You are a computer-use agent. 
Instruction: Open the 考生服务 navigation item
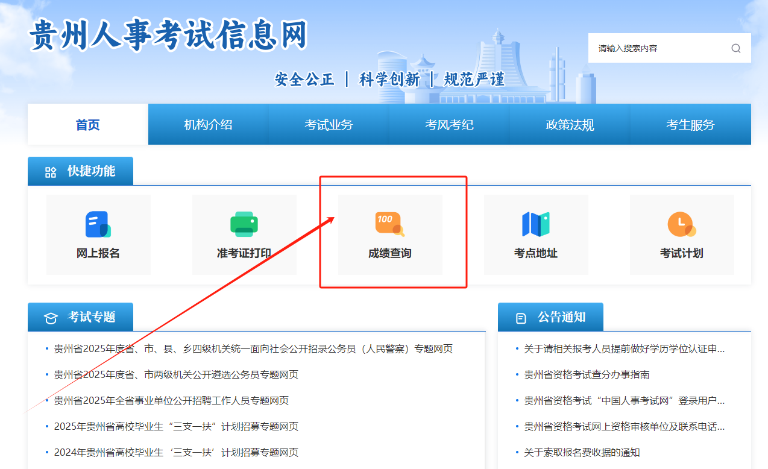[690, 125]
